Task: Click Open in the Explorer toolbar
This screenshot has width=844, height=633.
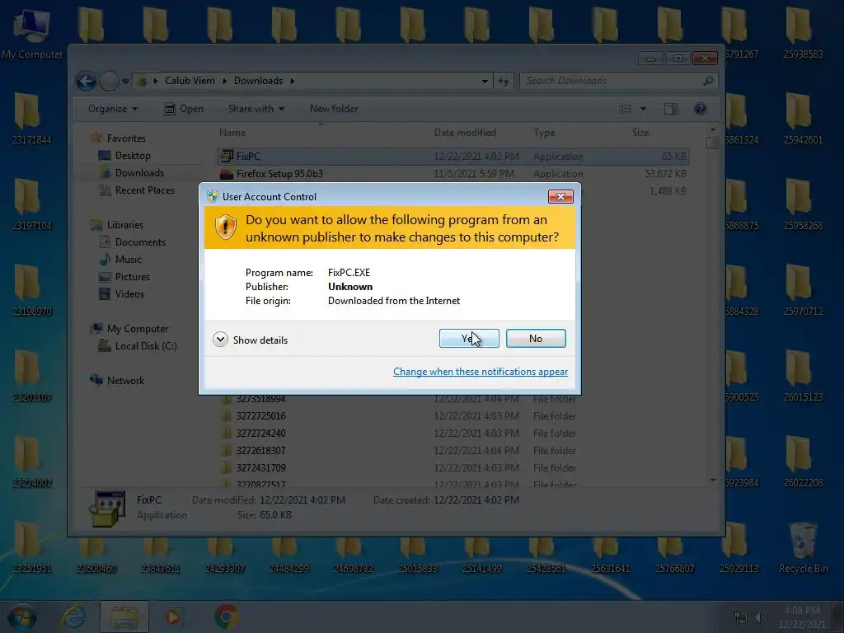Action: pyautogui.click(x=184, y=109)
